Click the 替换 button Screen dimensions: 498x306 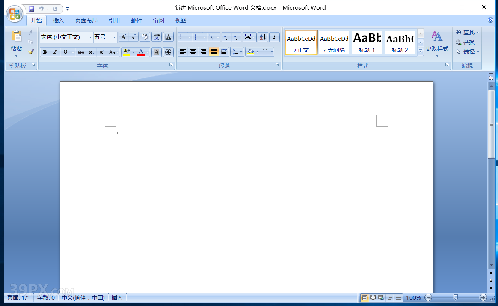point(466,42)
